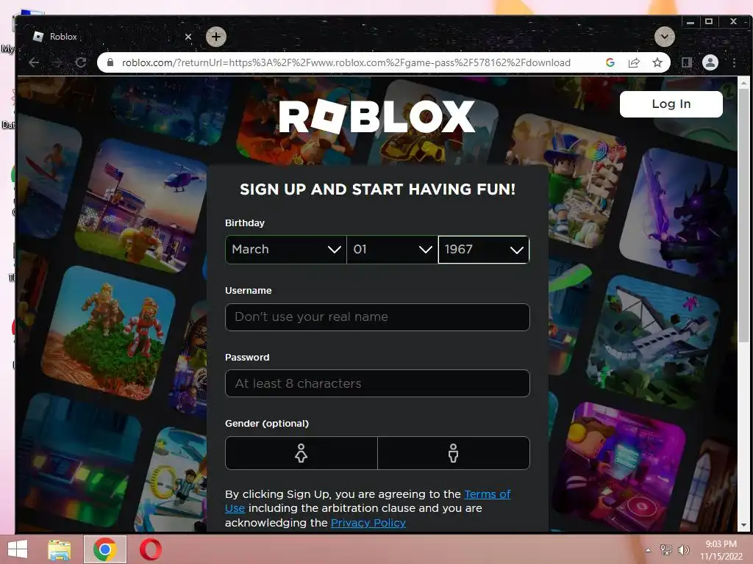Open the Windows Start menu
The width and height of the screenshot is (753, 564).
click(x=18, y=549)
